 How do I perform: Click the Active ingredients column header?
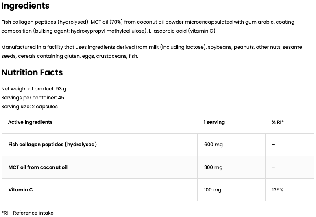(x=30, y=122)
